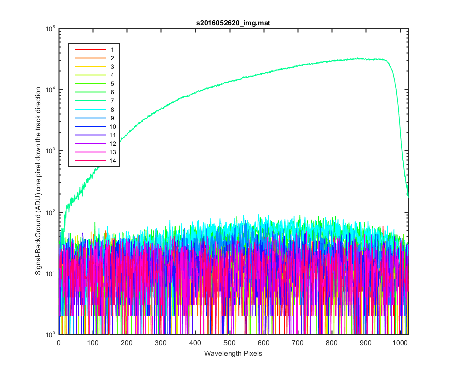Image resolution: width=451 pixels, height=376 pixels.
Task: Select legend entry 8 label
Action: [x=112, y=110]
